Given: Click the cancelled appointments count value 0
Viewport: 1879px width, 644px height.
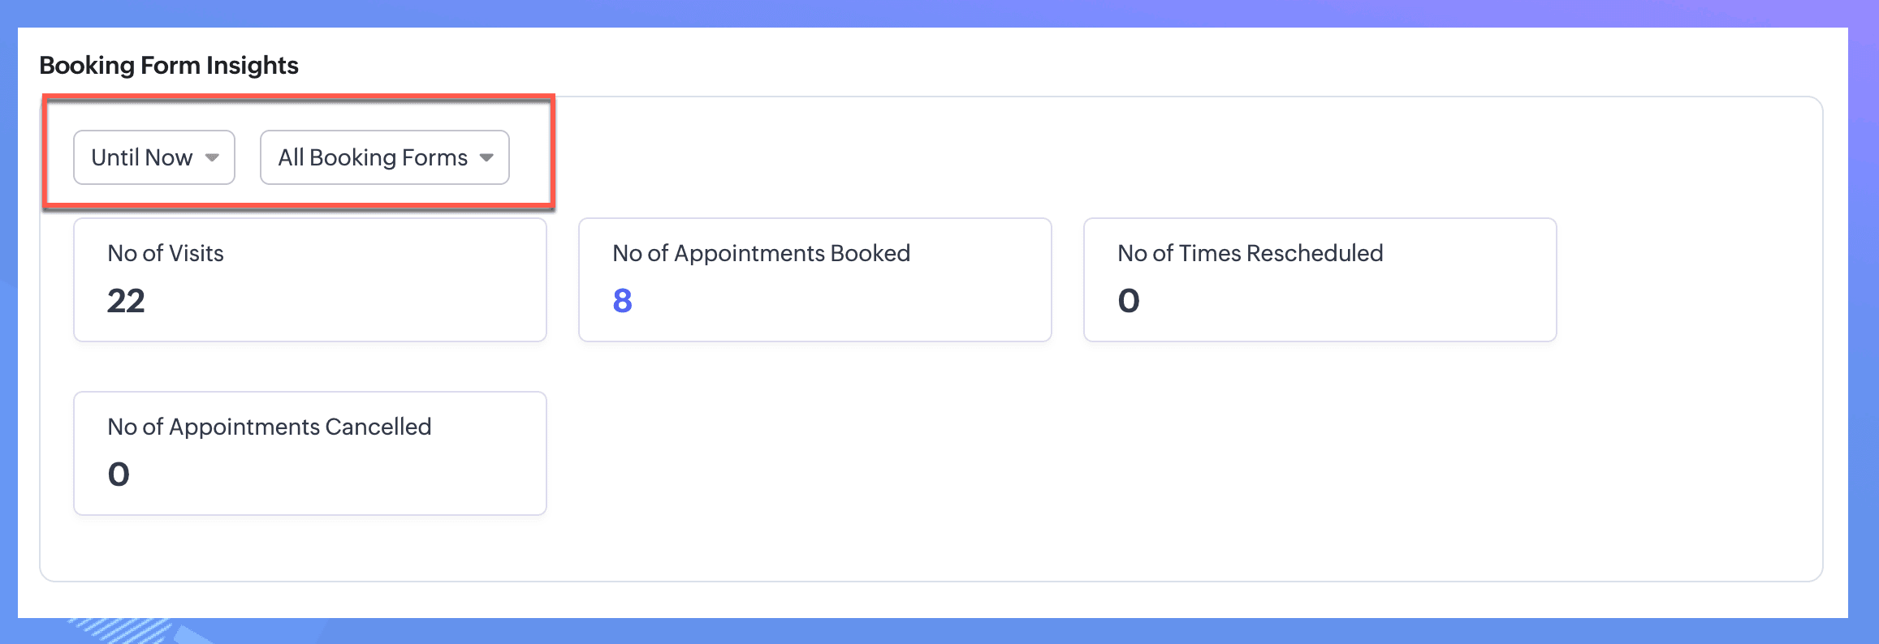Looking at the screenshot, I should (119, 474).
